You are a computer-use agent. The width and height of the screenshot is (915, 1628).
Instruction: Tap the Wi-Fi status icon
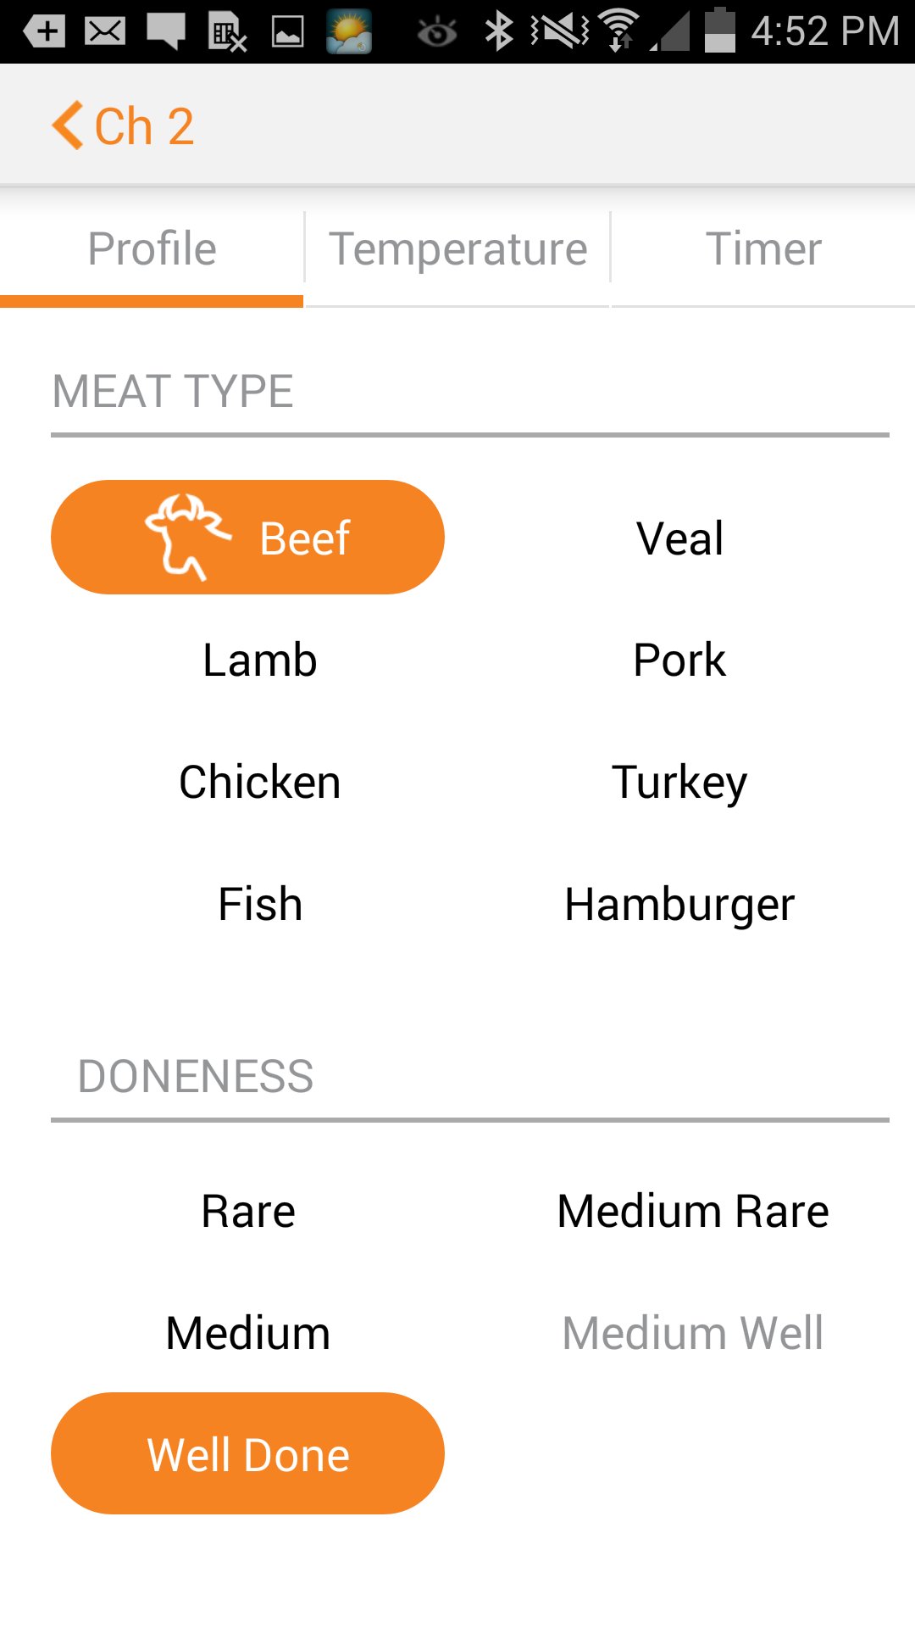pos(619,31)
